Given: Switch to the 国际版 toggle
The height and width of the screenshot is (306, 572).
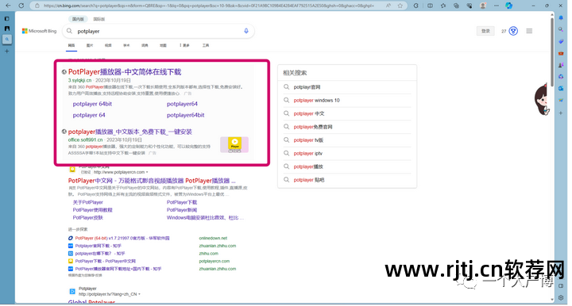Looking at the screenshot, I should click(99, 19).
